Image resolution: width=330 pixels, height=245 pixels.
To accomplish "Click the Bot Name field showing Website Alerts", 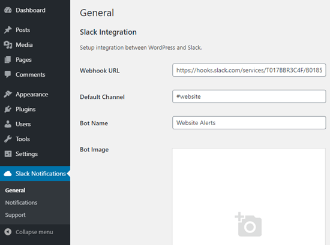I will tap(249, 123).
